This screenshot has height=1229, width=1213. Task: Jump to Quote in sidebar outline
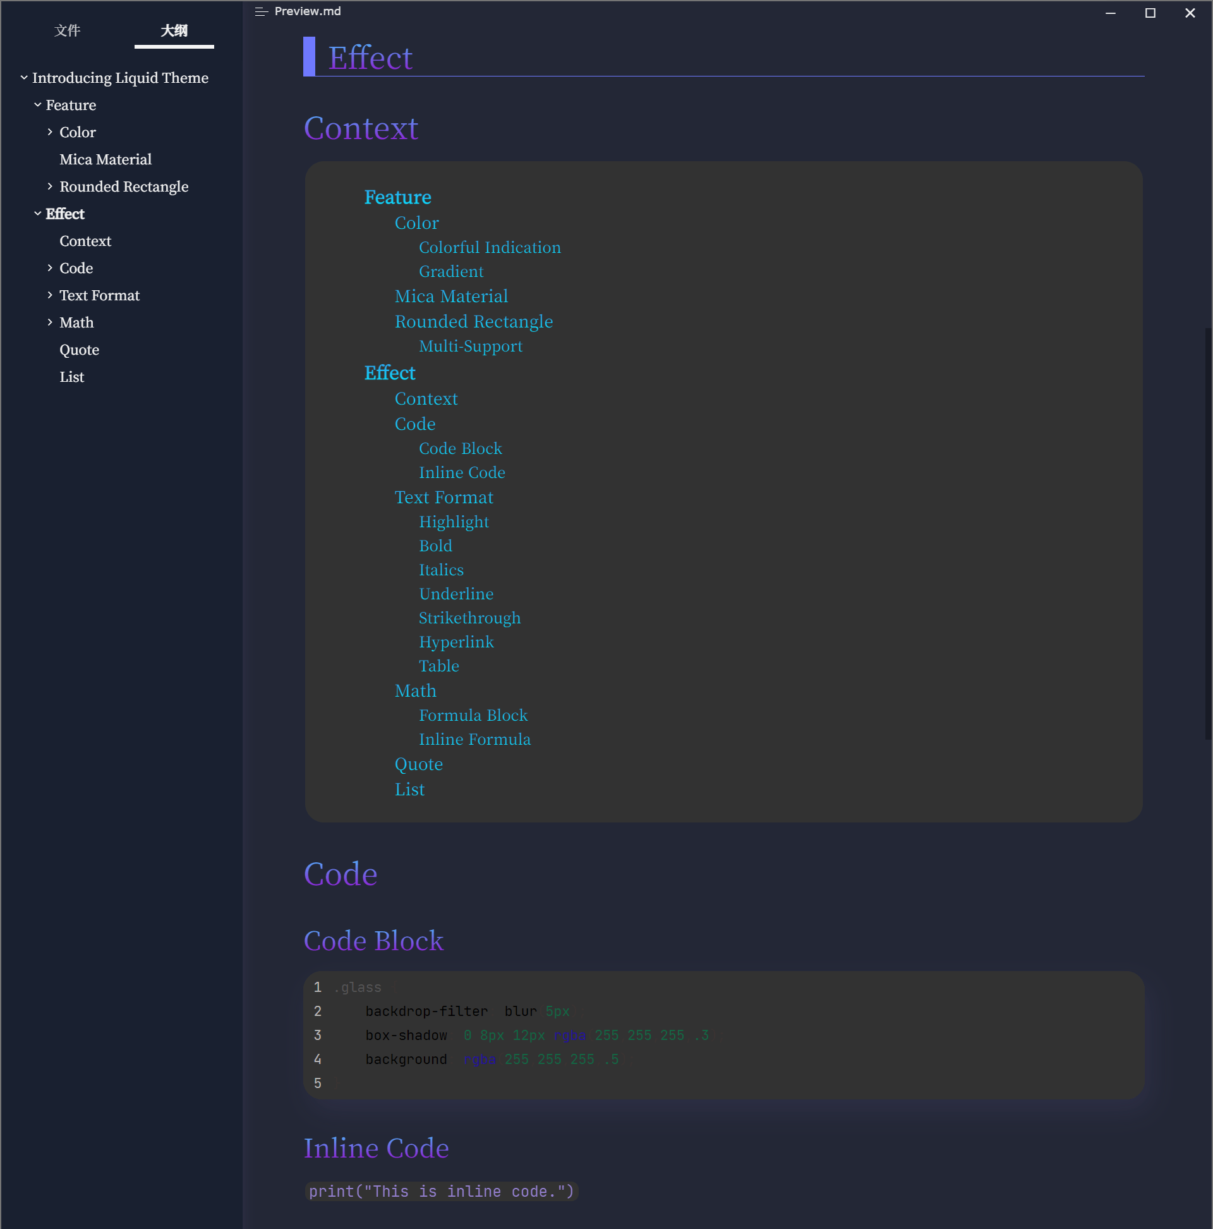pos(80,350)
